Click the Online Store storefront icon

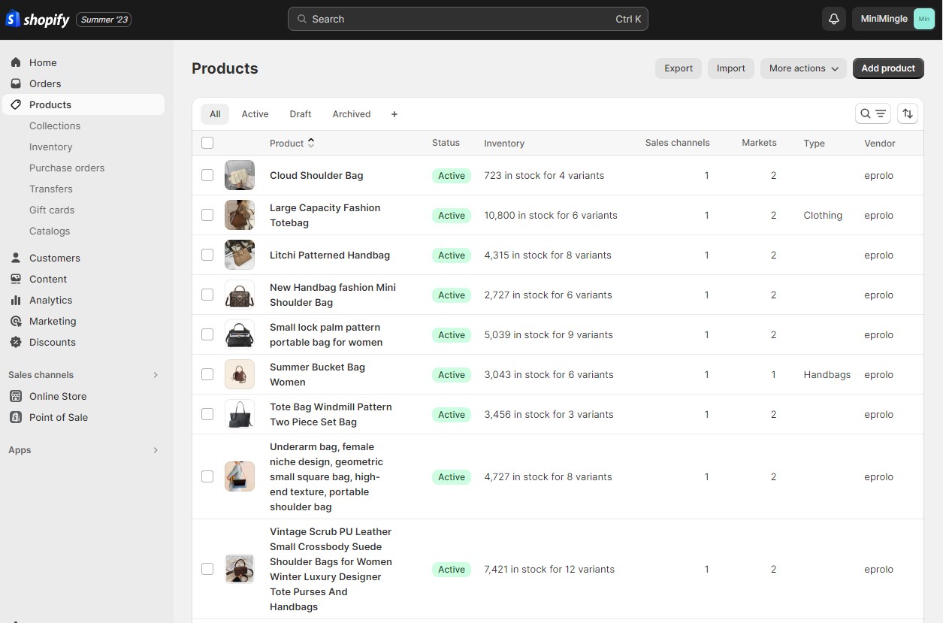click(15, 396)
